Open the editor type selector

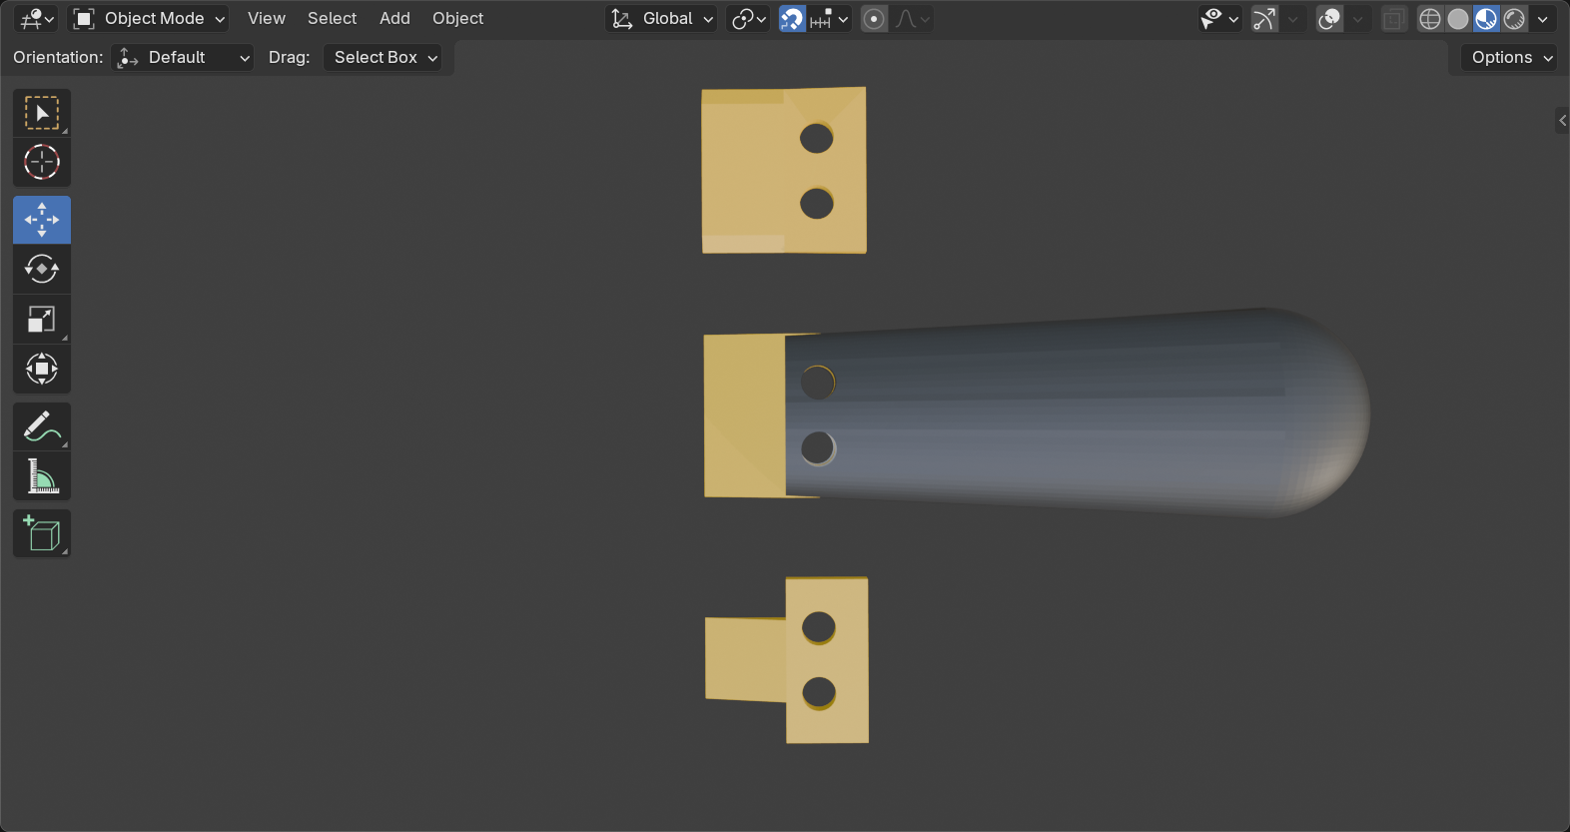(38, 18)
